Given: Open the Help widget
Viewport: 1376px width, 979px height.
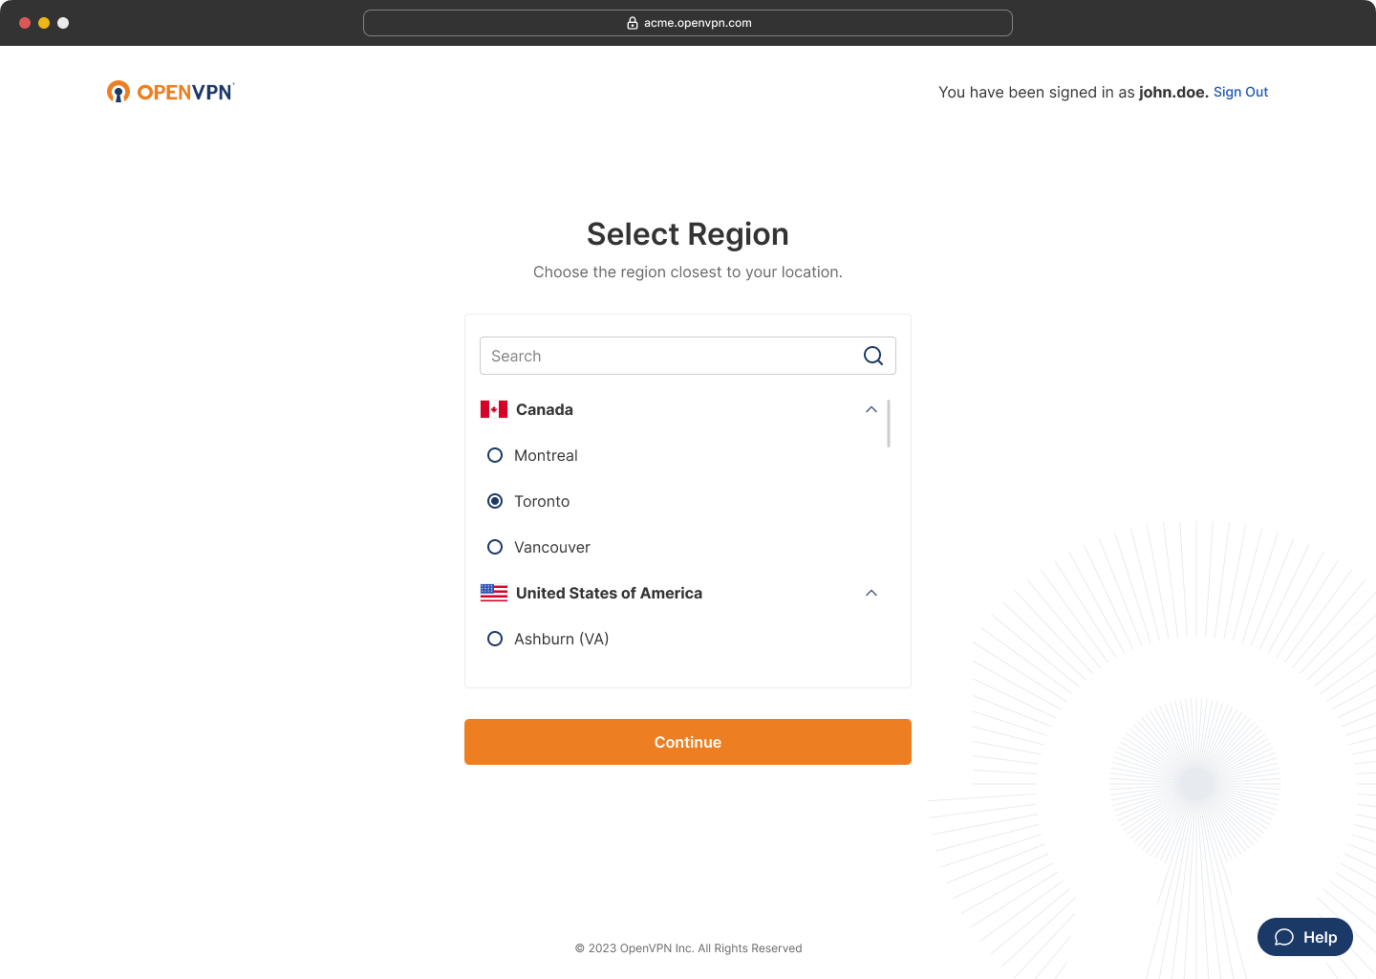Looking at the screenshot, I should click(1304, 937).
